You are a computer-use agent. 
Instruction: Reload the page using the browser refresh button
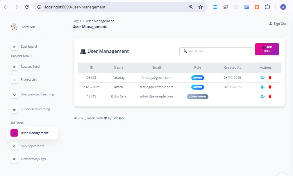click(x=27, y=7)
